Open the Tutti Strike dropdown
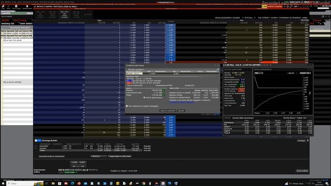This screenshot has width=331, height=186. pyautogui.click(x=264, y=18)
